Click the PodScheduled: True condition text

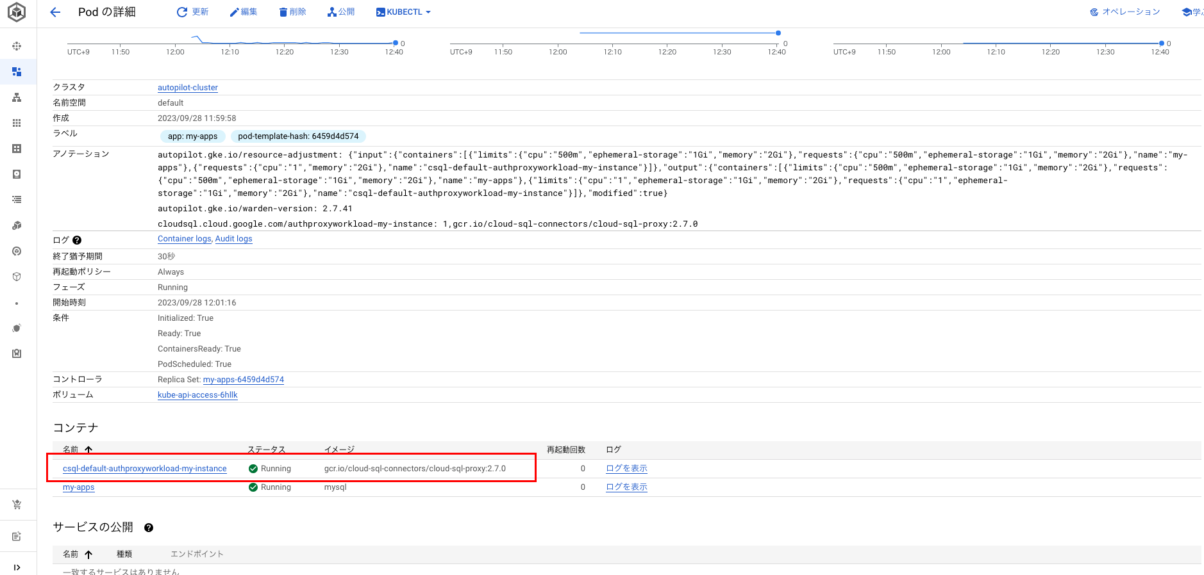[x=194, y=364]
